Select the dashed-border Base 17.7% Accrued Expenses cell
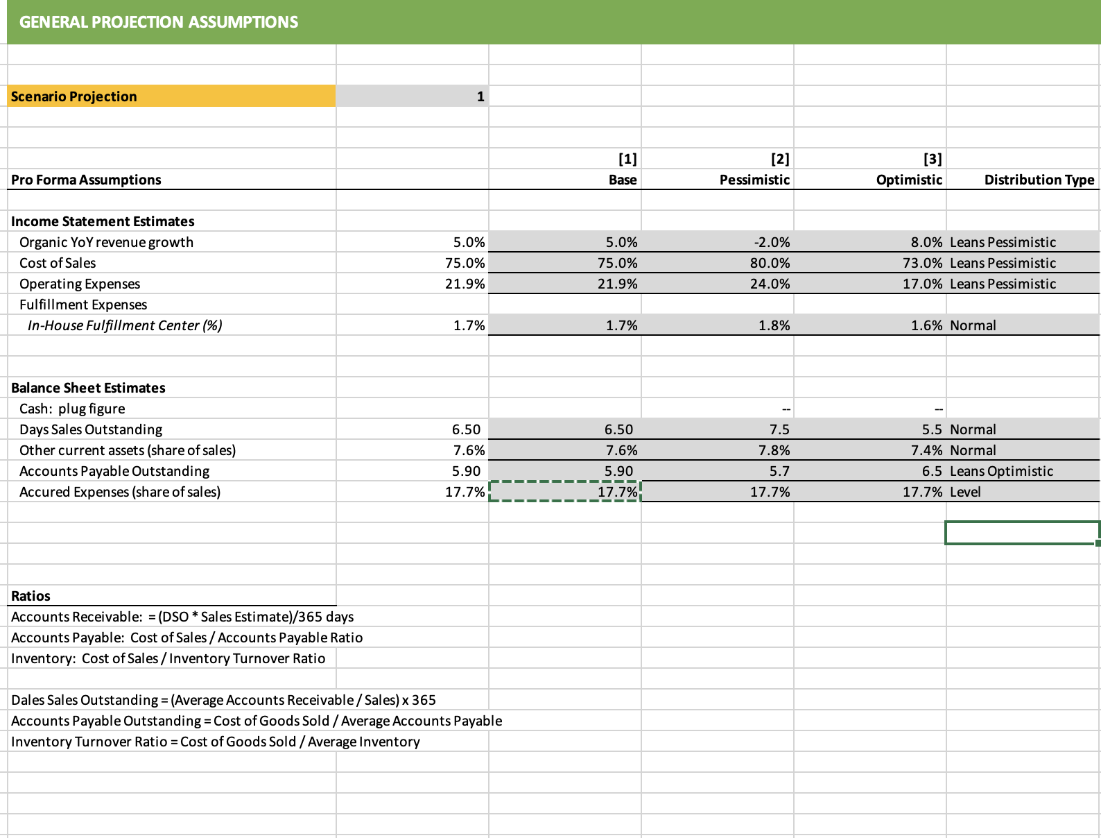1101x838 pixels. 565,492
